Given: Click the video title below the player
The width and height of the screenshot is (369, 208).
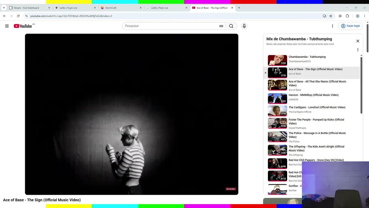Looking at the screenshot, I should point(42,200).
